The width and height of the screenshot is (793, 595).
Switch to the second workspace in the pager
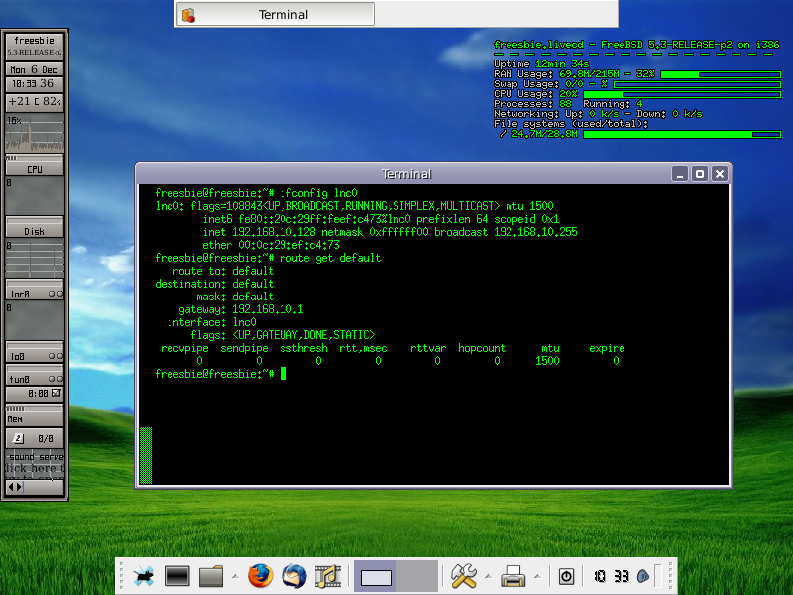pos(417,576)
